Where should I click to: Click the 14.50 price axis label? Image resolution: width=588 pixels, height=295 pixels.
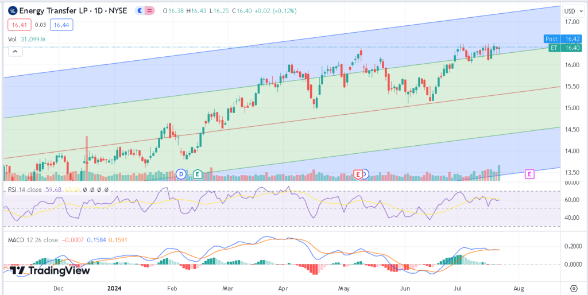(x=573, y=130)
